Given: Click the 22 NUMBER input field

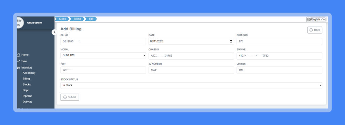Looking at the screenshot, I should [191, 70].
